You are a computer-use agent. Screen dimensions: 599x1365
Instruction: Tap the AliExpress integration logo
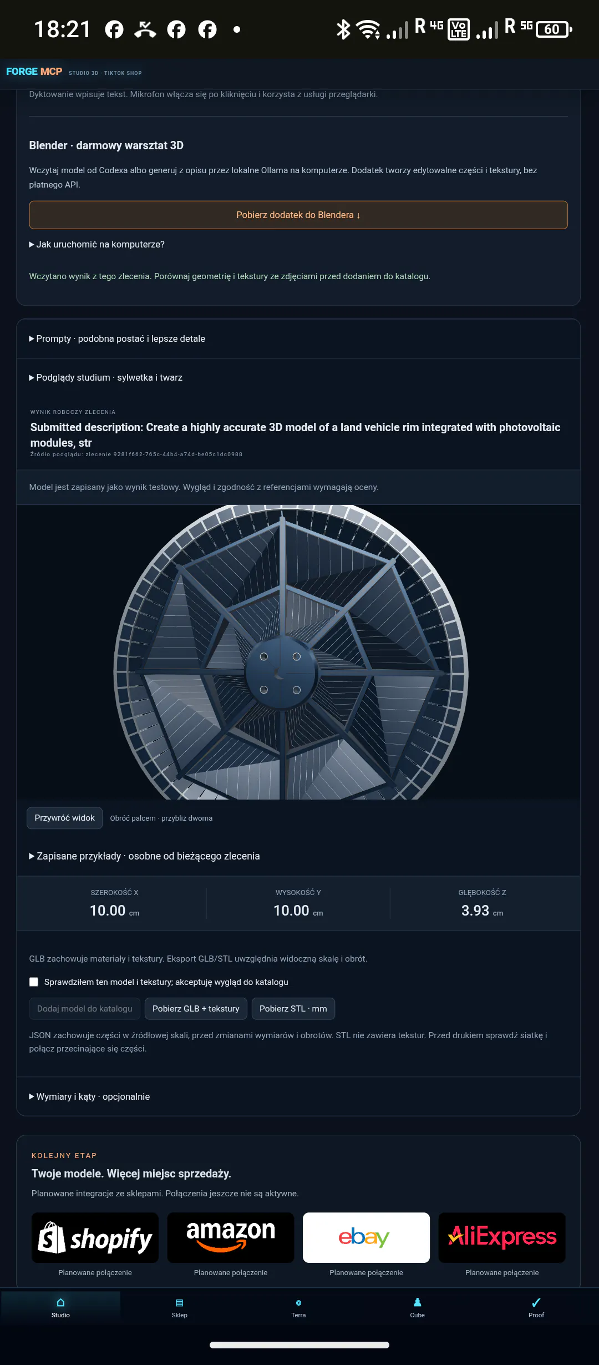502,1237
